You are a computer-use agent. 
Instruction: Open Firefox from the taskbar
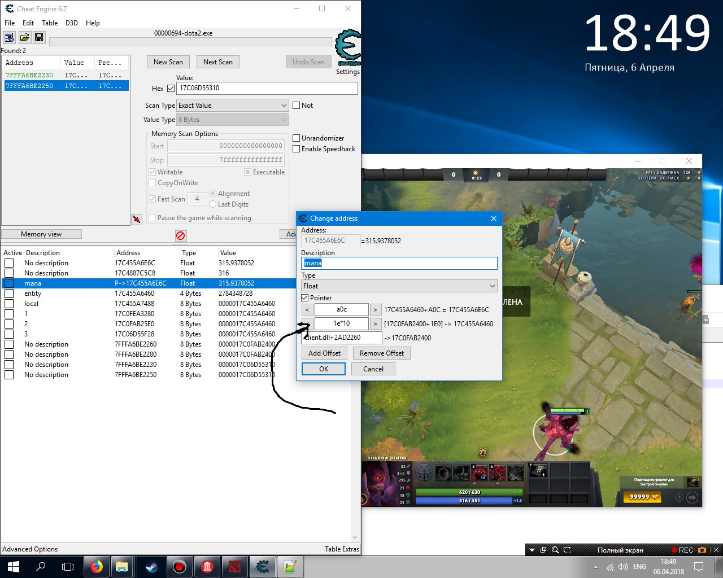click(97, 566)
